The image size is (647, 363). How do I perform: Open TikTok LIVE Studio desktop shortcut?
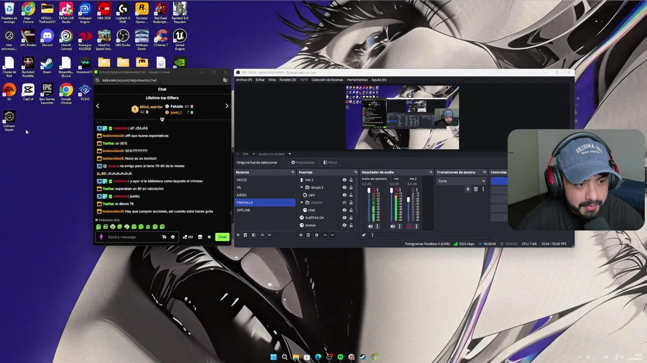[66, 13]
